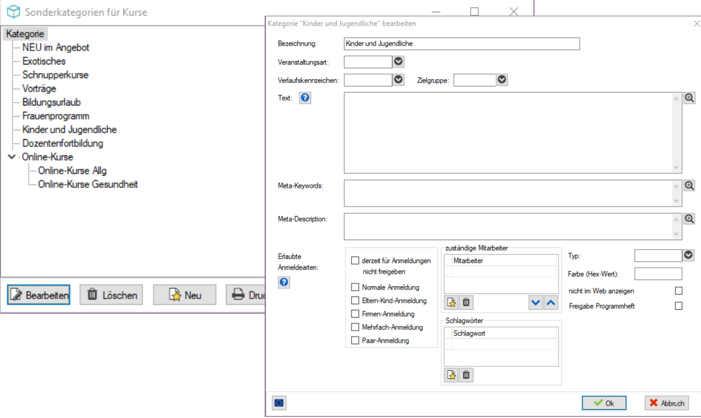
Task: Collapse the Online-Kurse tree node
Action: click(11, 157)
